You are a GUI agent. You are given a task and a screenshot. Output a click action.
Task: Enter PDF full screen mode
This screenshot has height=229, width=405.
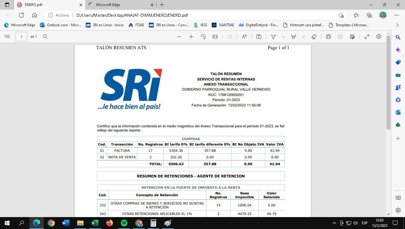(x=367, y=37)
